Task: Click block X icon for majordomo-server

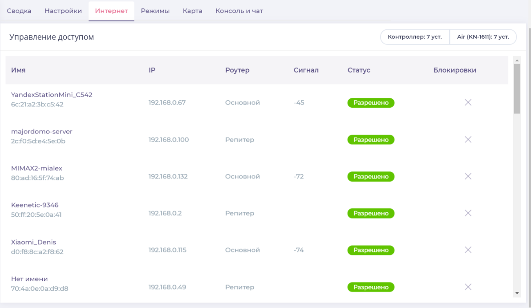Action: (x=468, y=140)
